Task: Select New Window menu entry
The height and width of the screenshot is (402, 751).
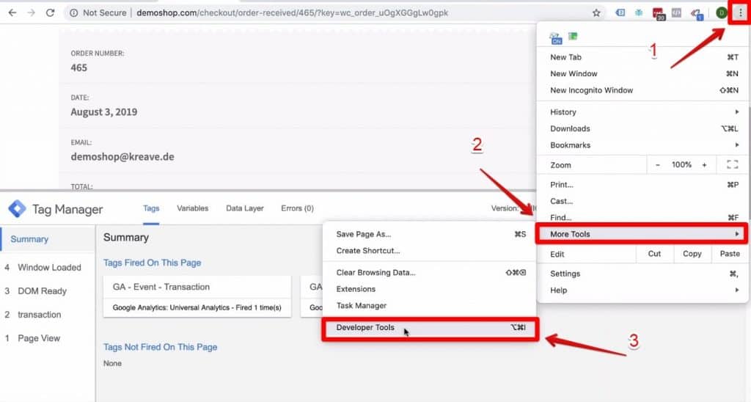Action: [x=642, y=74]
